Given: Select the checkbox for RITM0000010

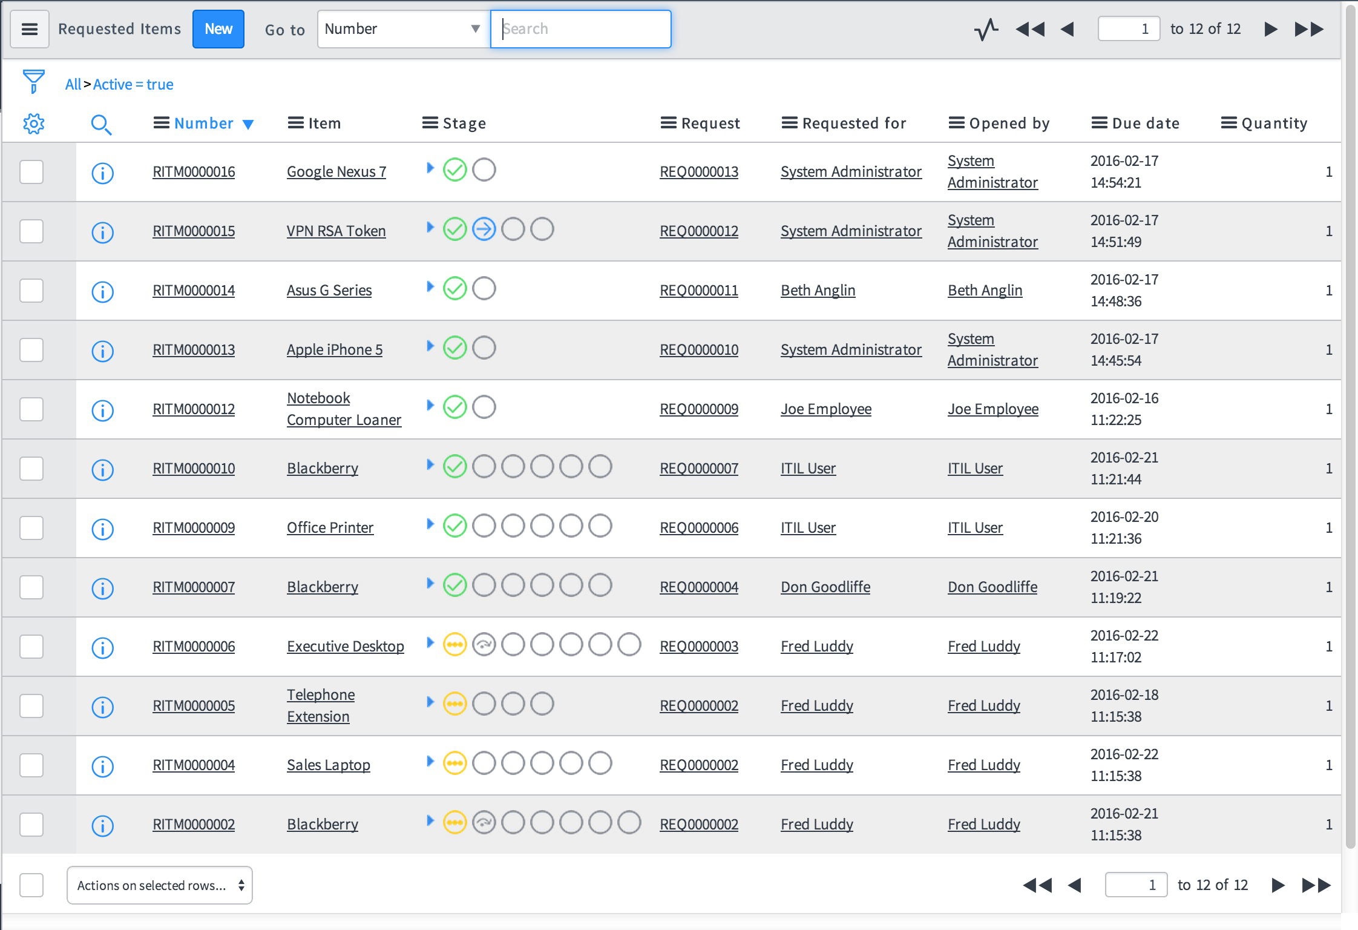Looking at the screenshot, I should pos(31,469).
